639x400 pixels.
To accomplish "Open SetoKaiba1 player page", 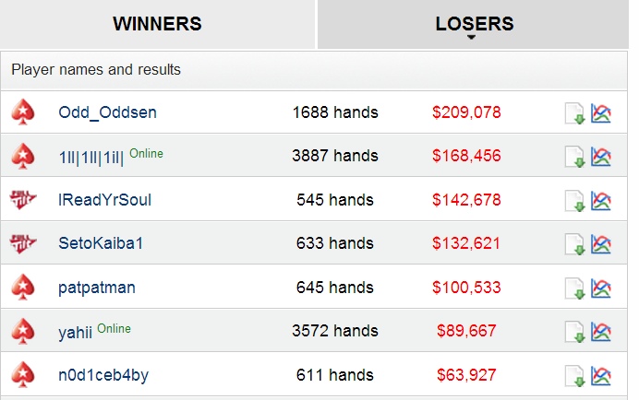I will pyautogui.click(x=101, y=243).
